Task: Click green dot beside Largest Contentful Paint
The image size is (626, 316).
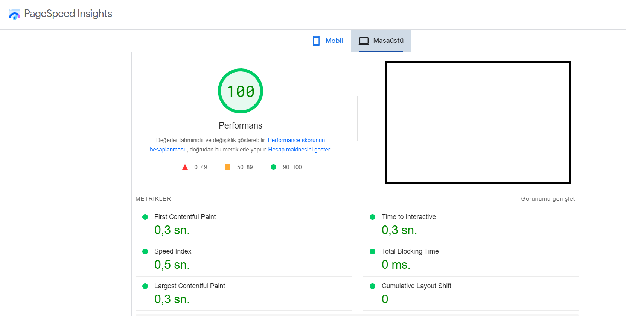Action: click(x=145, y=286)
